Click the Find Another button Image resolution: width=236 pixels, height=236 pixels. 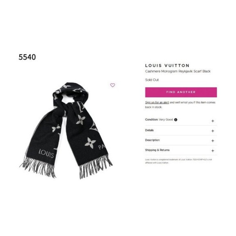pyautogui.click(x=181, y=92)
